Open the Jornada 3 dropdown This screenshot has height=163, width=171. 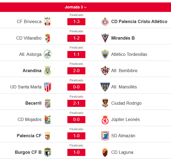[76, 7]
